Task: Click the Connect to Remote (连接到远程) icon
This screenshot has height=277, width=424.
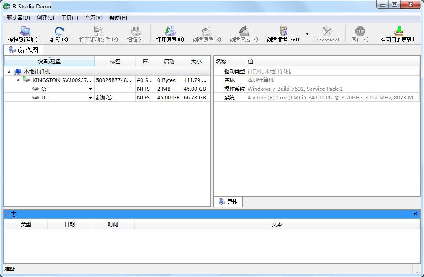Action: point(25,31)
